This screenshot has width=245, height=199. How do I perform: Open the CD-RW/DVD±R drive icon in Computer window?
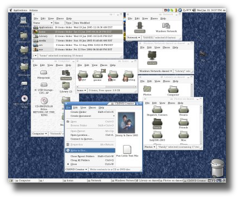(44, 106)
